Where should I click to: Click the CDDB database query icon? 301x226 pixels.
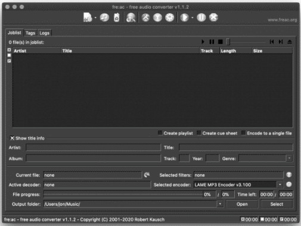[x=131, y=17]
